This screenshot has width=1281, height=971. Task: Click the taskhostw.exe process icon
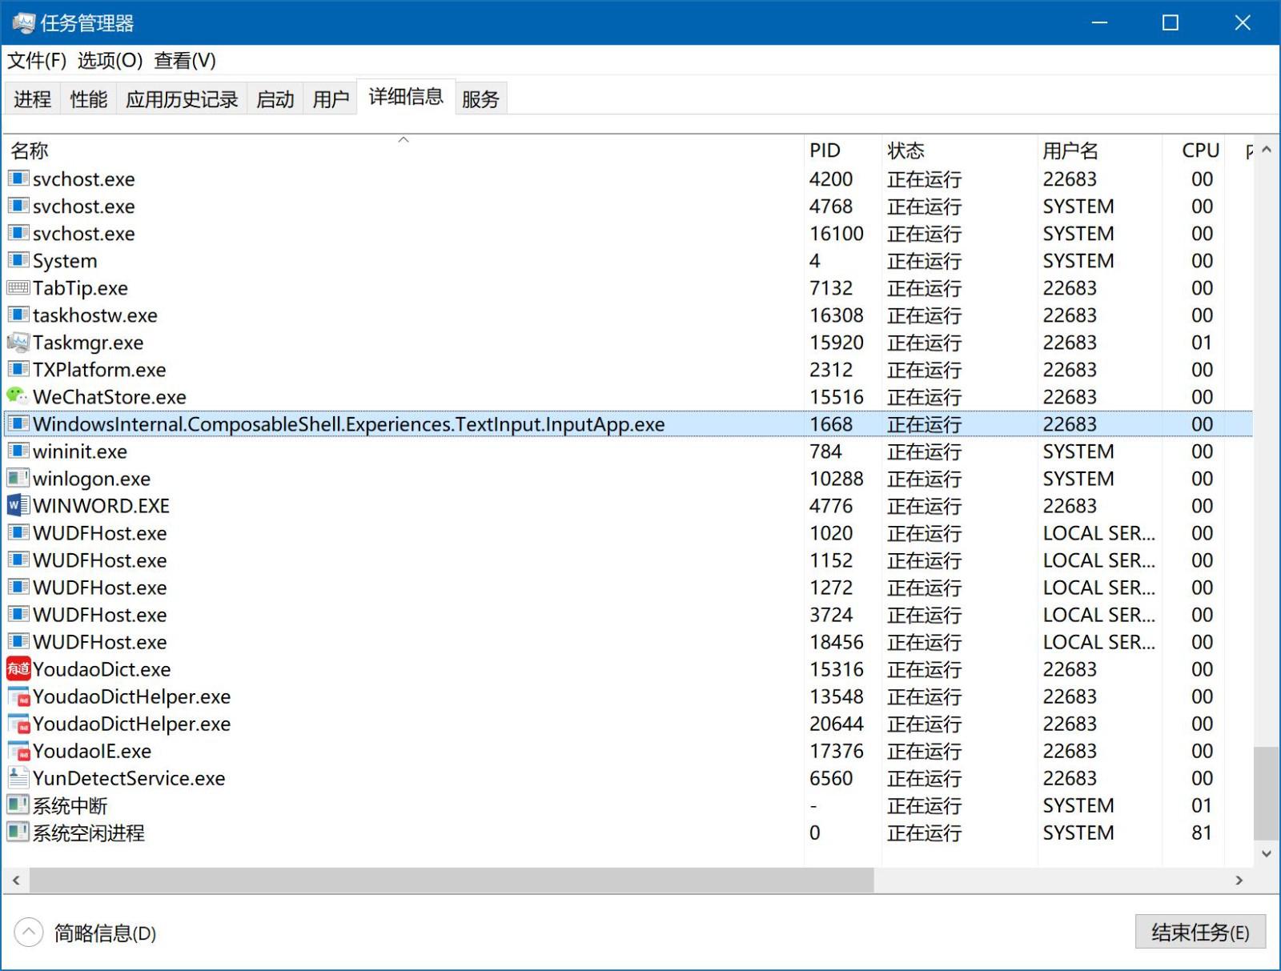(18, 315)
